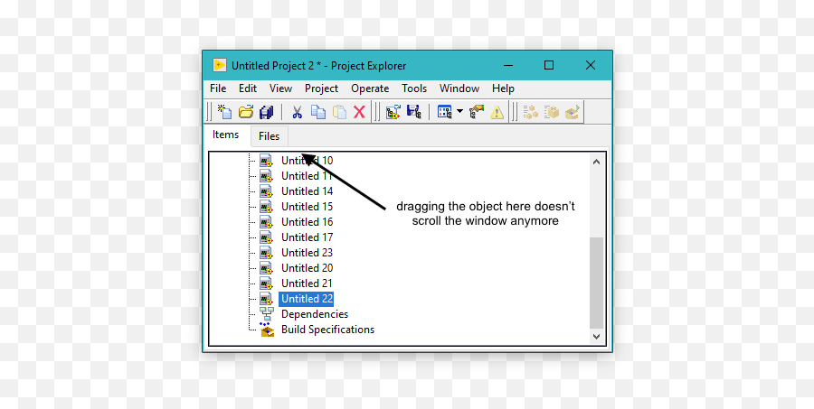Click the red X Delete icon
814x409 pixels.
359,111
